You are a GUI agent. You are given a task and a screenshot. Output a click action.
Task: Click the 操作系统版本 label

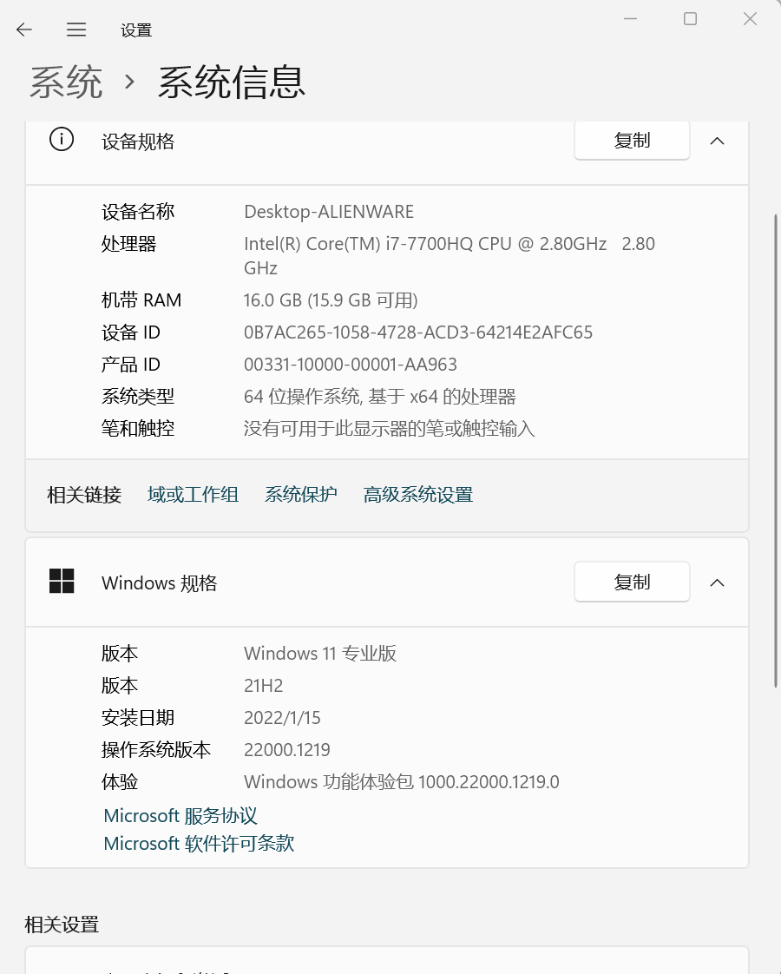tap(156, 750)
